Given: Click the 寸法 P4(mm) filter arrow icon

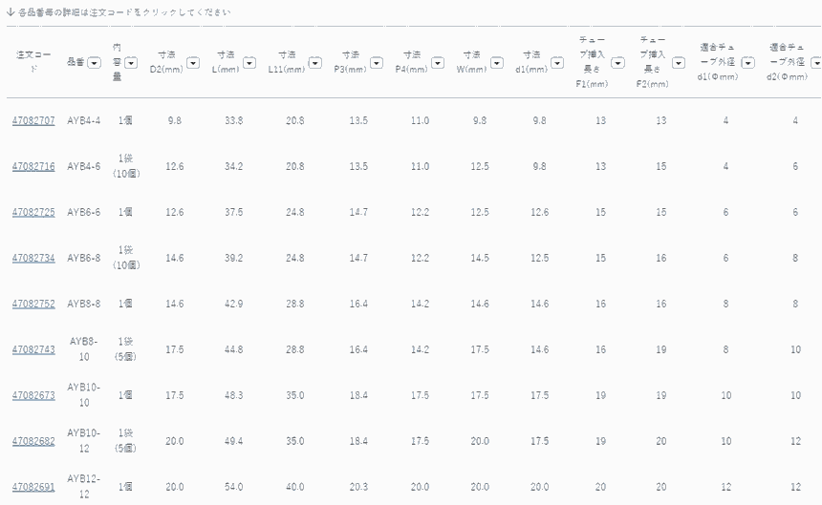Looking at the screenshot, I should [437, 63].
